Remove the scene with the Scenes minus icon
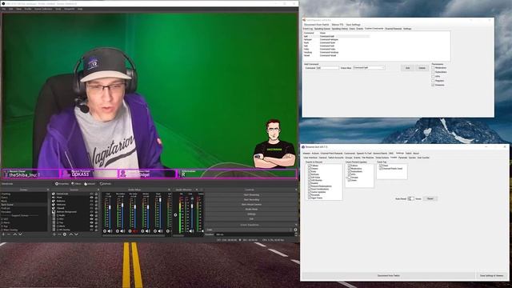This screenshot has width=512, height=288. 9,234
